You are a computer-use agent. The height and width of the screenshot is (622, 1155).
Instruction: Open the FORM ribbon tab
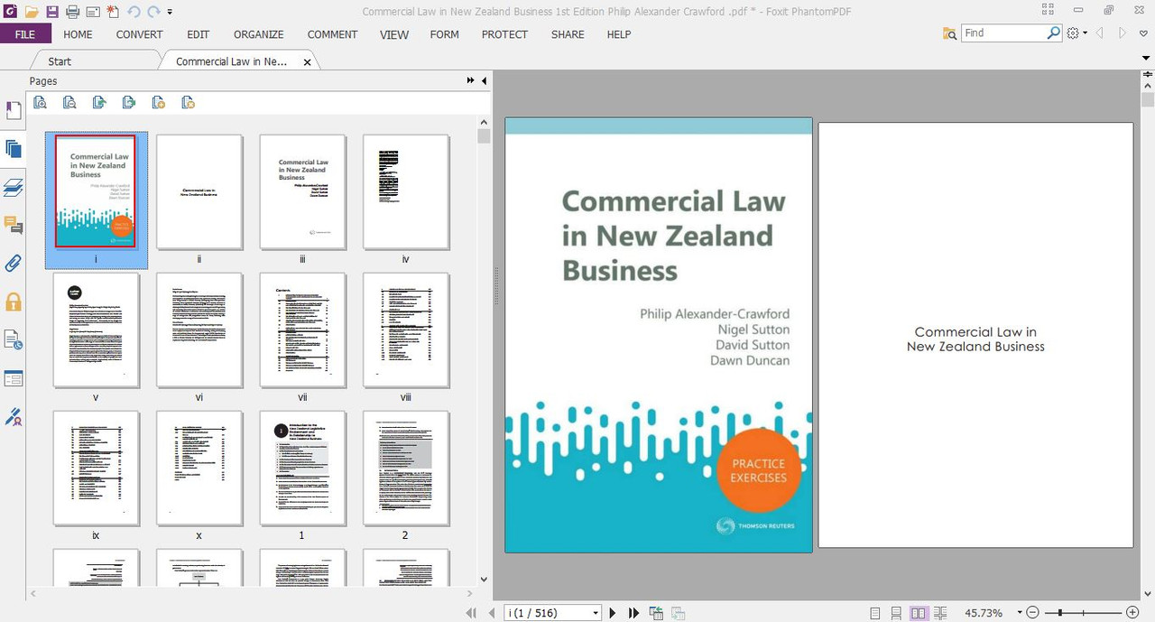click(444, 34)
